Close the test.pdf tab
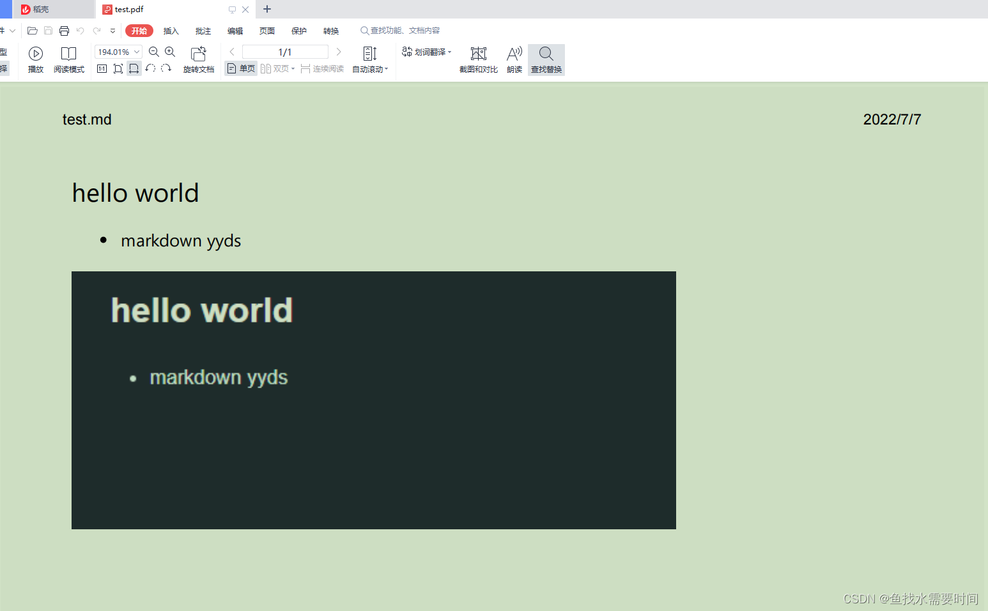The image size is (988, 611). click(245, 10)
